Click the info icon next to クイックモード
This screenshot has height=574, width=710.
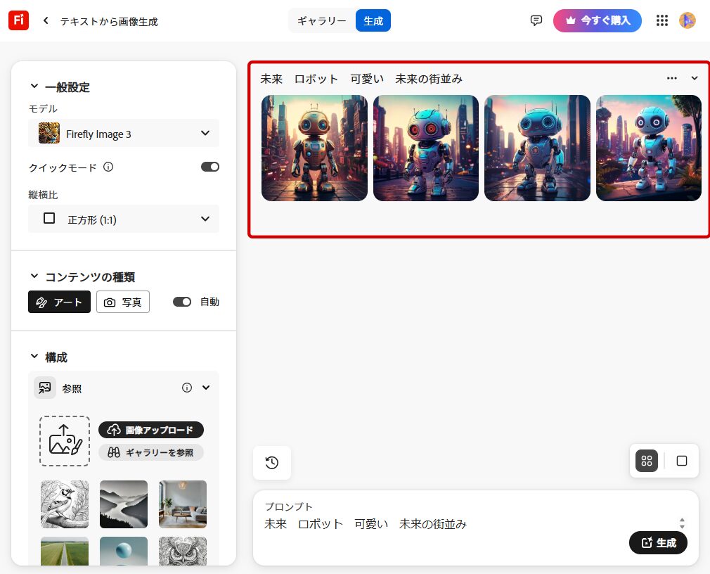pos(108,167)
